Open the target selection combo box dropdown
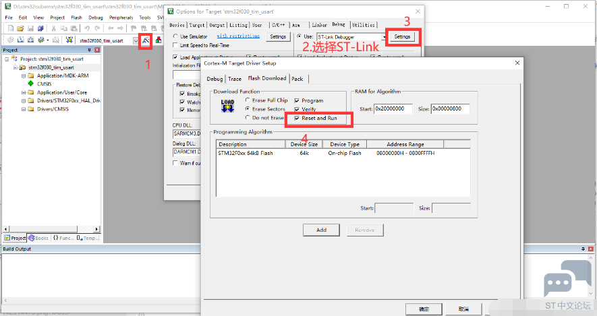Image resolution: width=597 pixels, height=316 pixels. pyautogui.click(x=136, y=40)
